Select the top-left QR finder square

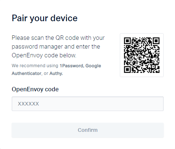(128, 41)
